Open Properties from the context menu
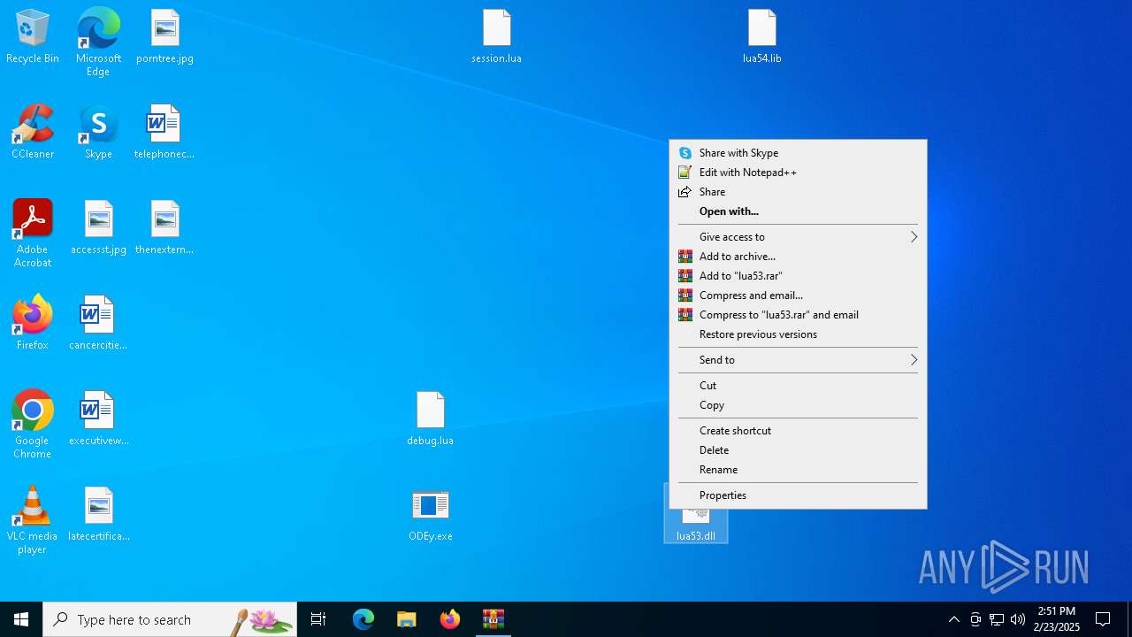 click(798, 495)
